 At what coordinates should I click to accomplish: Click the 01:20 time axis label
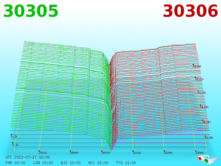[202, 93]
